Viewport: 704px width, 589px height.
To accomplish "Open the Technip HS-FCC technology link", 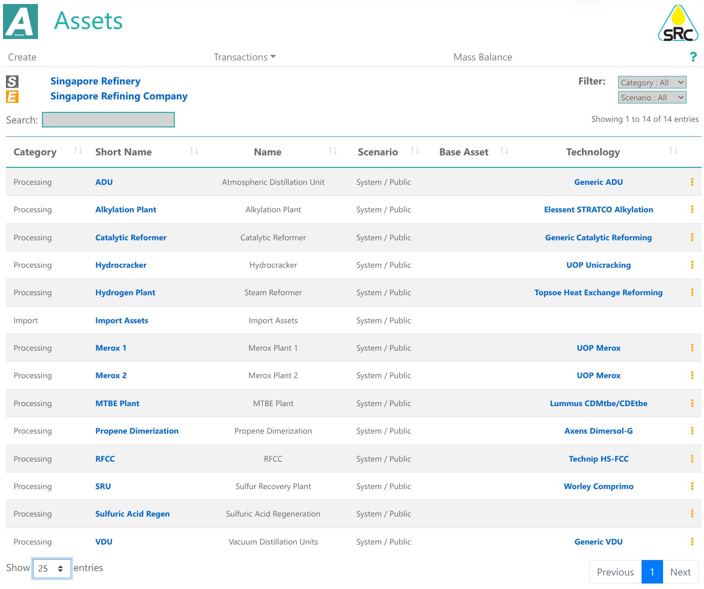I will (599, 459).
